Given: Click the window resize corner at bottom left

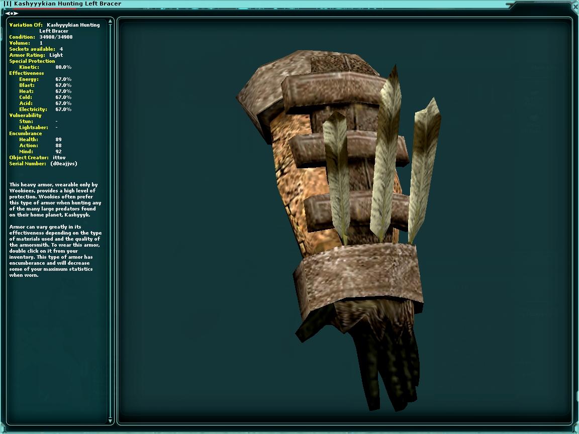Looking at the screenshot, I should click(x=3, y=430).
